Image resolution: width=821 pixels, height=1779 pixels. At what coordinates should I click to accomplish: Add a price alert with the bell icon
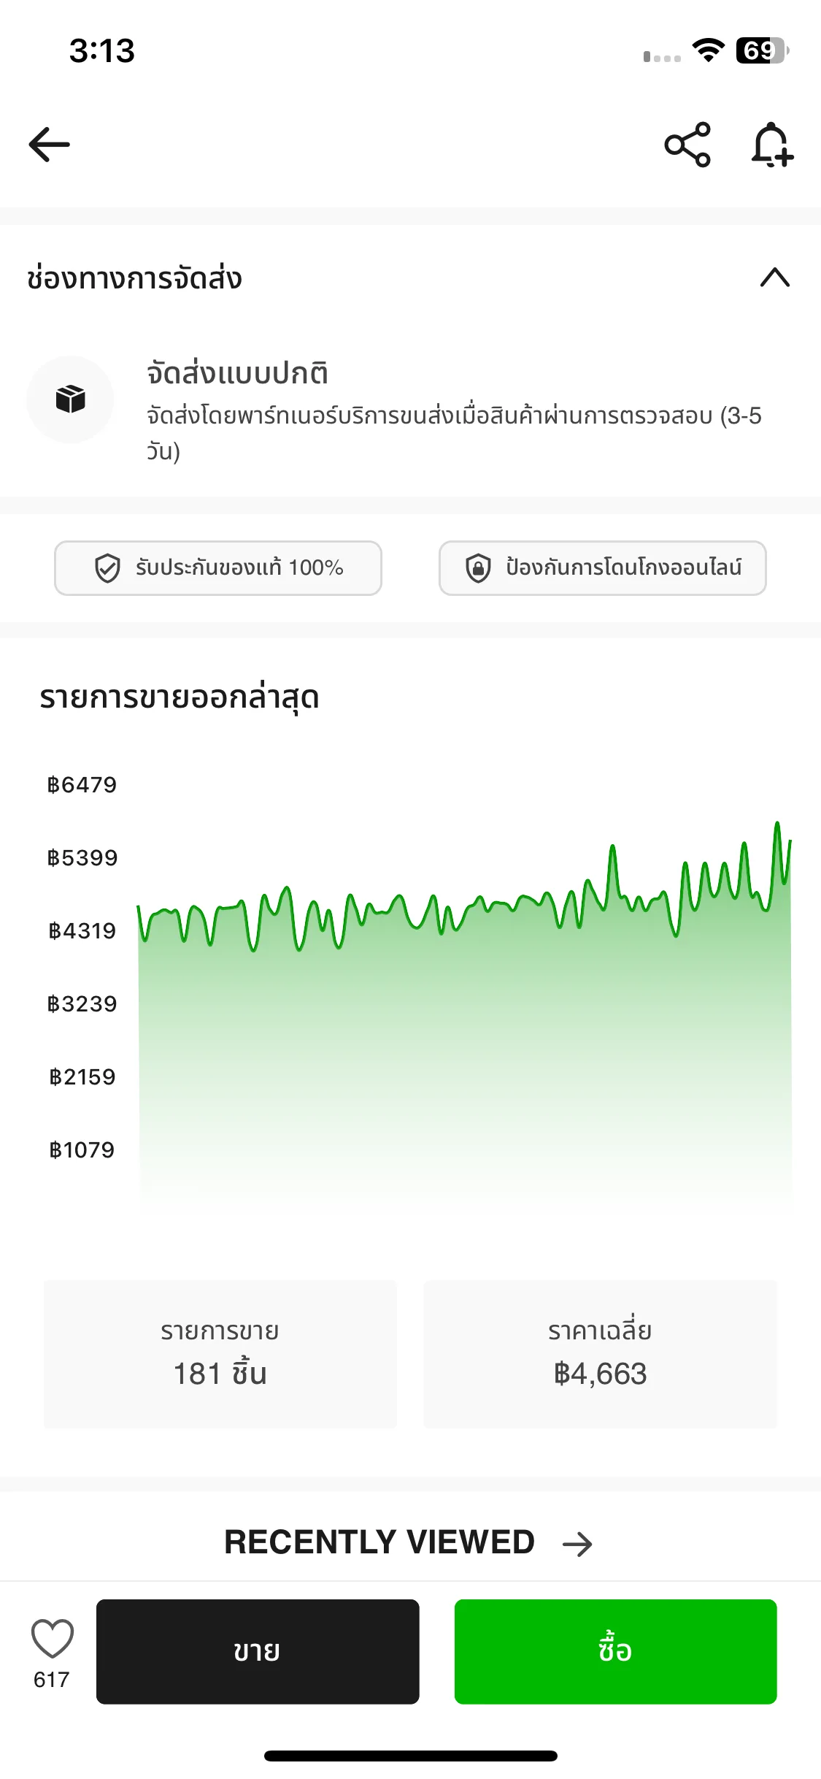click(772, 145)
